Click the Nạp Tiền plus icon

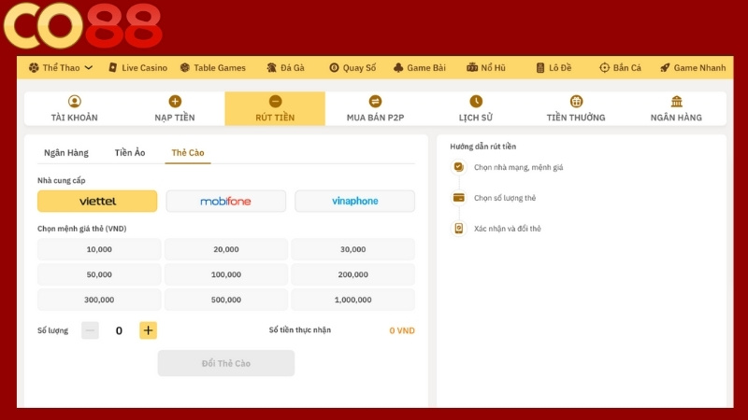point(175,101)
